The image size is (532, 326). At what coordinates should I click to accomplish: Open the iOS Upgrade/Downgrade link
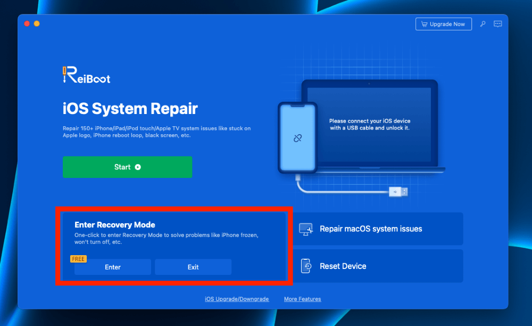click(237, 299)
